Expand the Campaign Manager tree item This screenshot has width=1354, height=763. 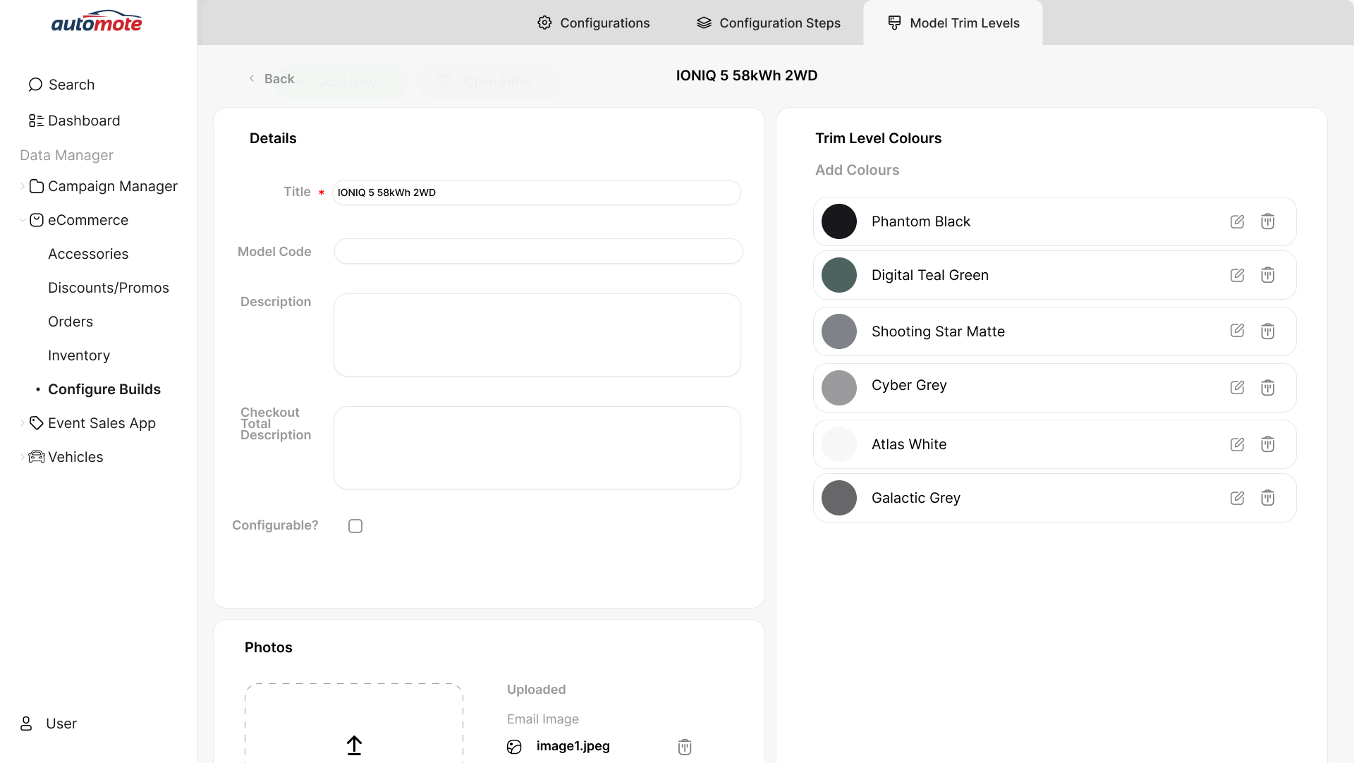pos(23,186)
